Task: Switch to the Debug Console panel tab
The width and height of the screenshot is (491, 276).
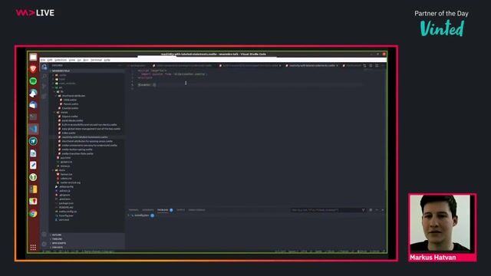Action: [197, 210]
